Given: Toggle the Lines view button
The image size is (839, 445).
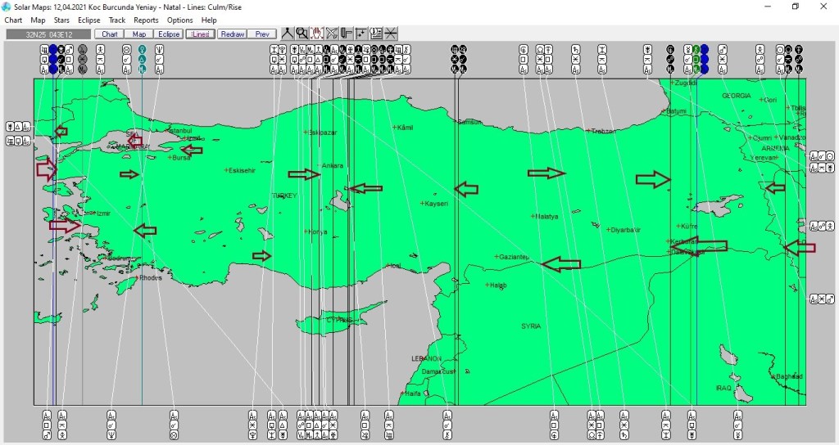Looking at the screenshot, I should (x=199, y=34).
